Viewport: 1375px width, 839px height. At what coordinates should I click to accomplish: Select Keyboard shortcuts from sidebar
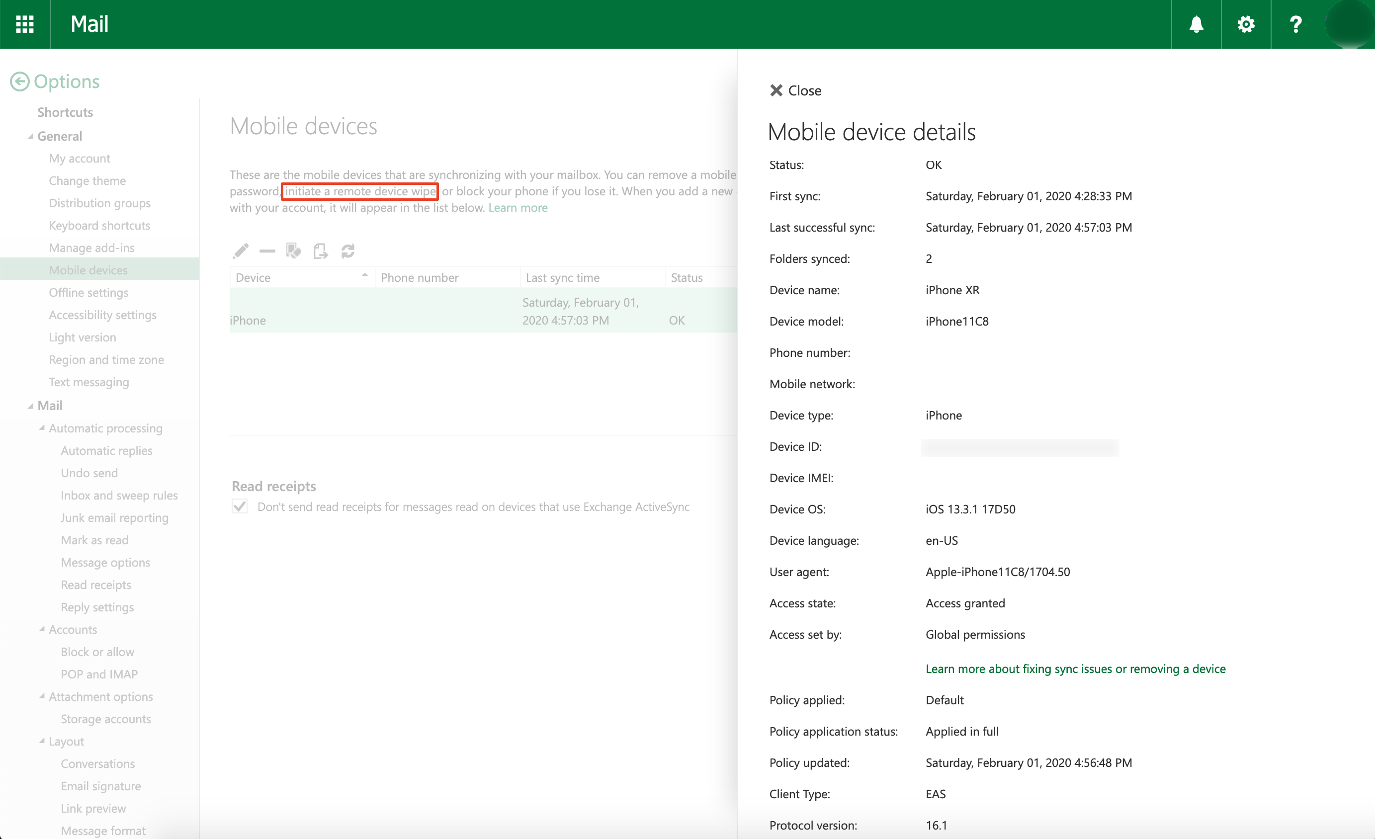click(x=98, y=225)
